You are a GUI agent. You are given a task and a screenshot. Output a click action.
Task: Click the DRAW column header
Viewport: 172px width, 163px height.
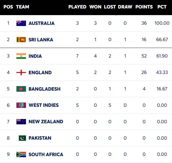tap(125, 7)
